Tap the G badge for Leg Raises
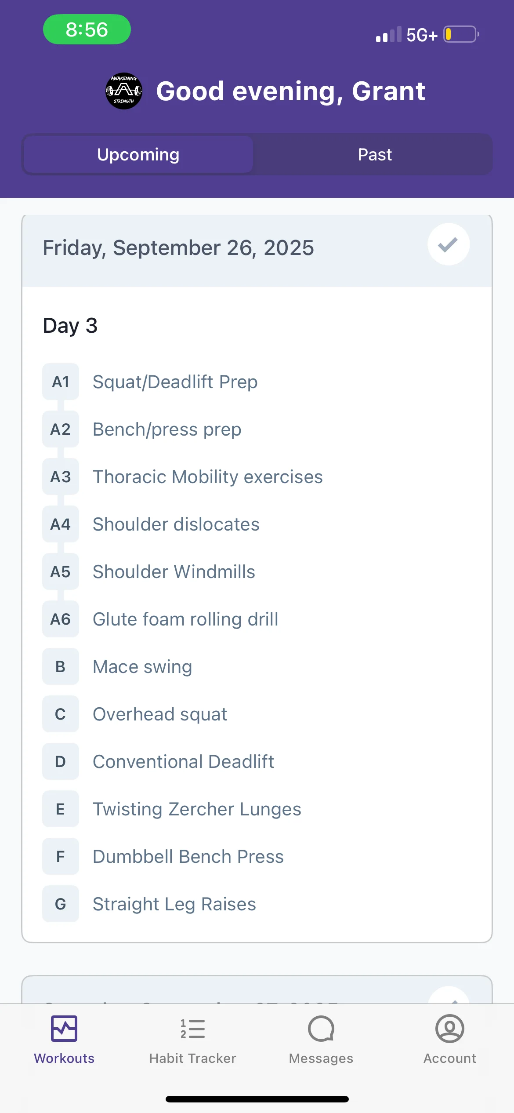This screenshot has width=514, height=1113. 61,904
